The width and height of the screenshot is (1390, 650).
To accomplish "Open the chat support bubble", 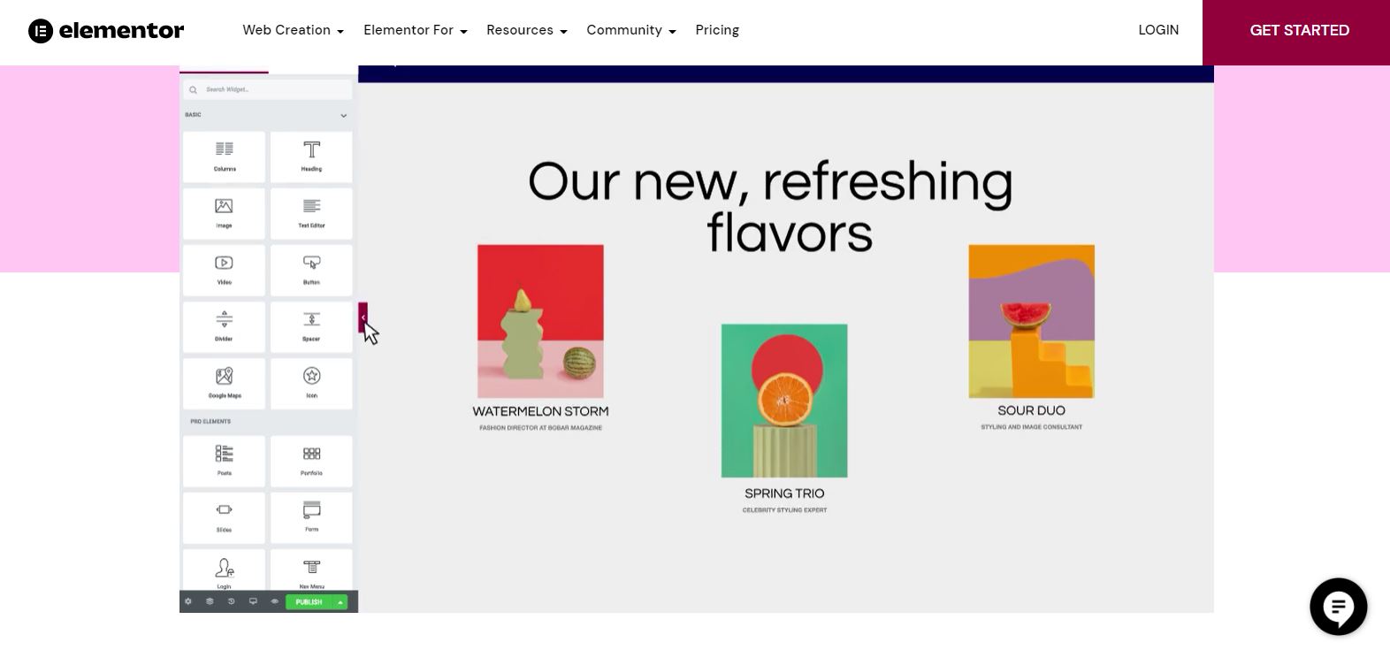I will click(1338, 607).
